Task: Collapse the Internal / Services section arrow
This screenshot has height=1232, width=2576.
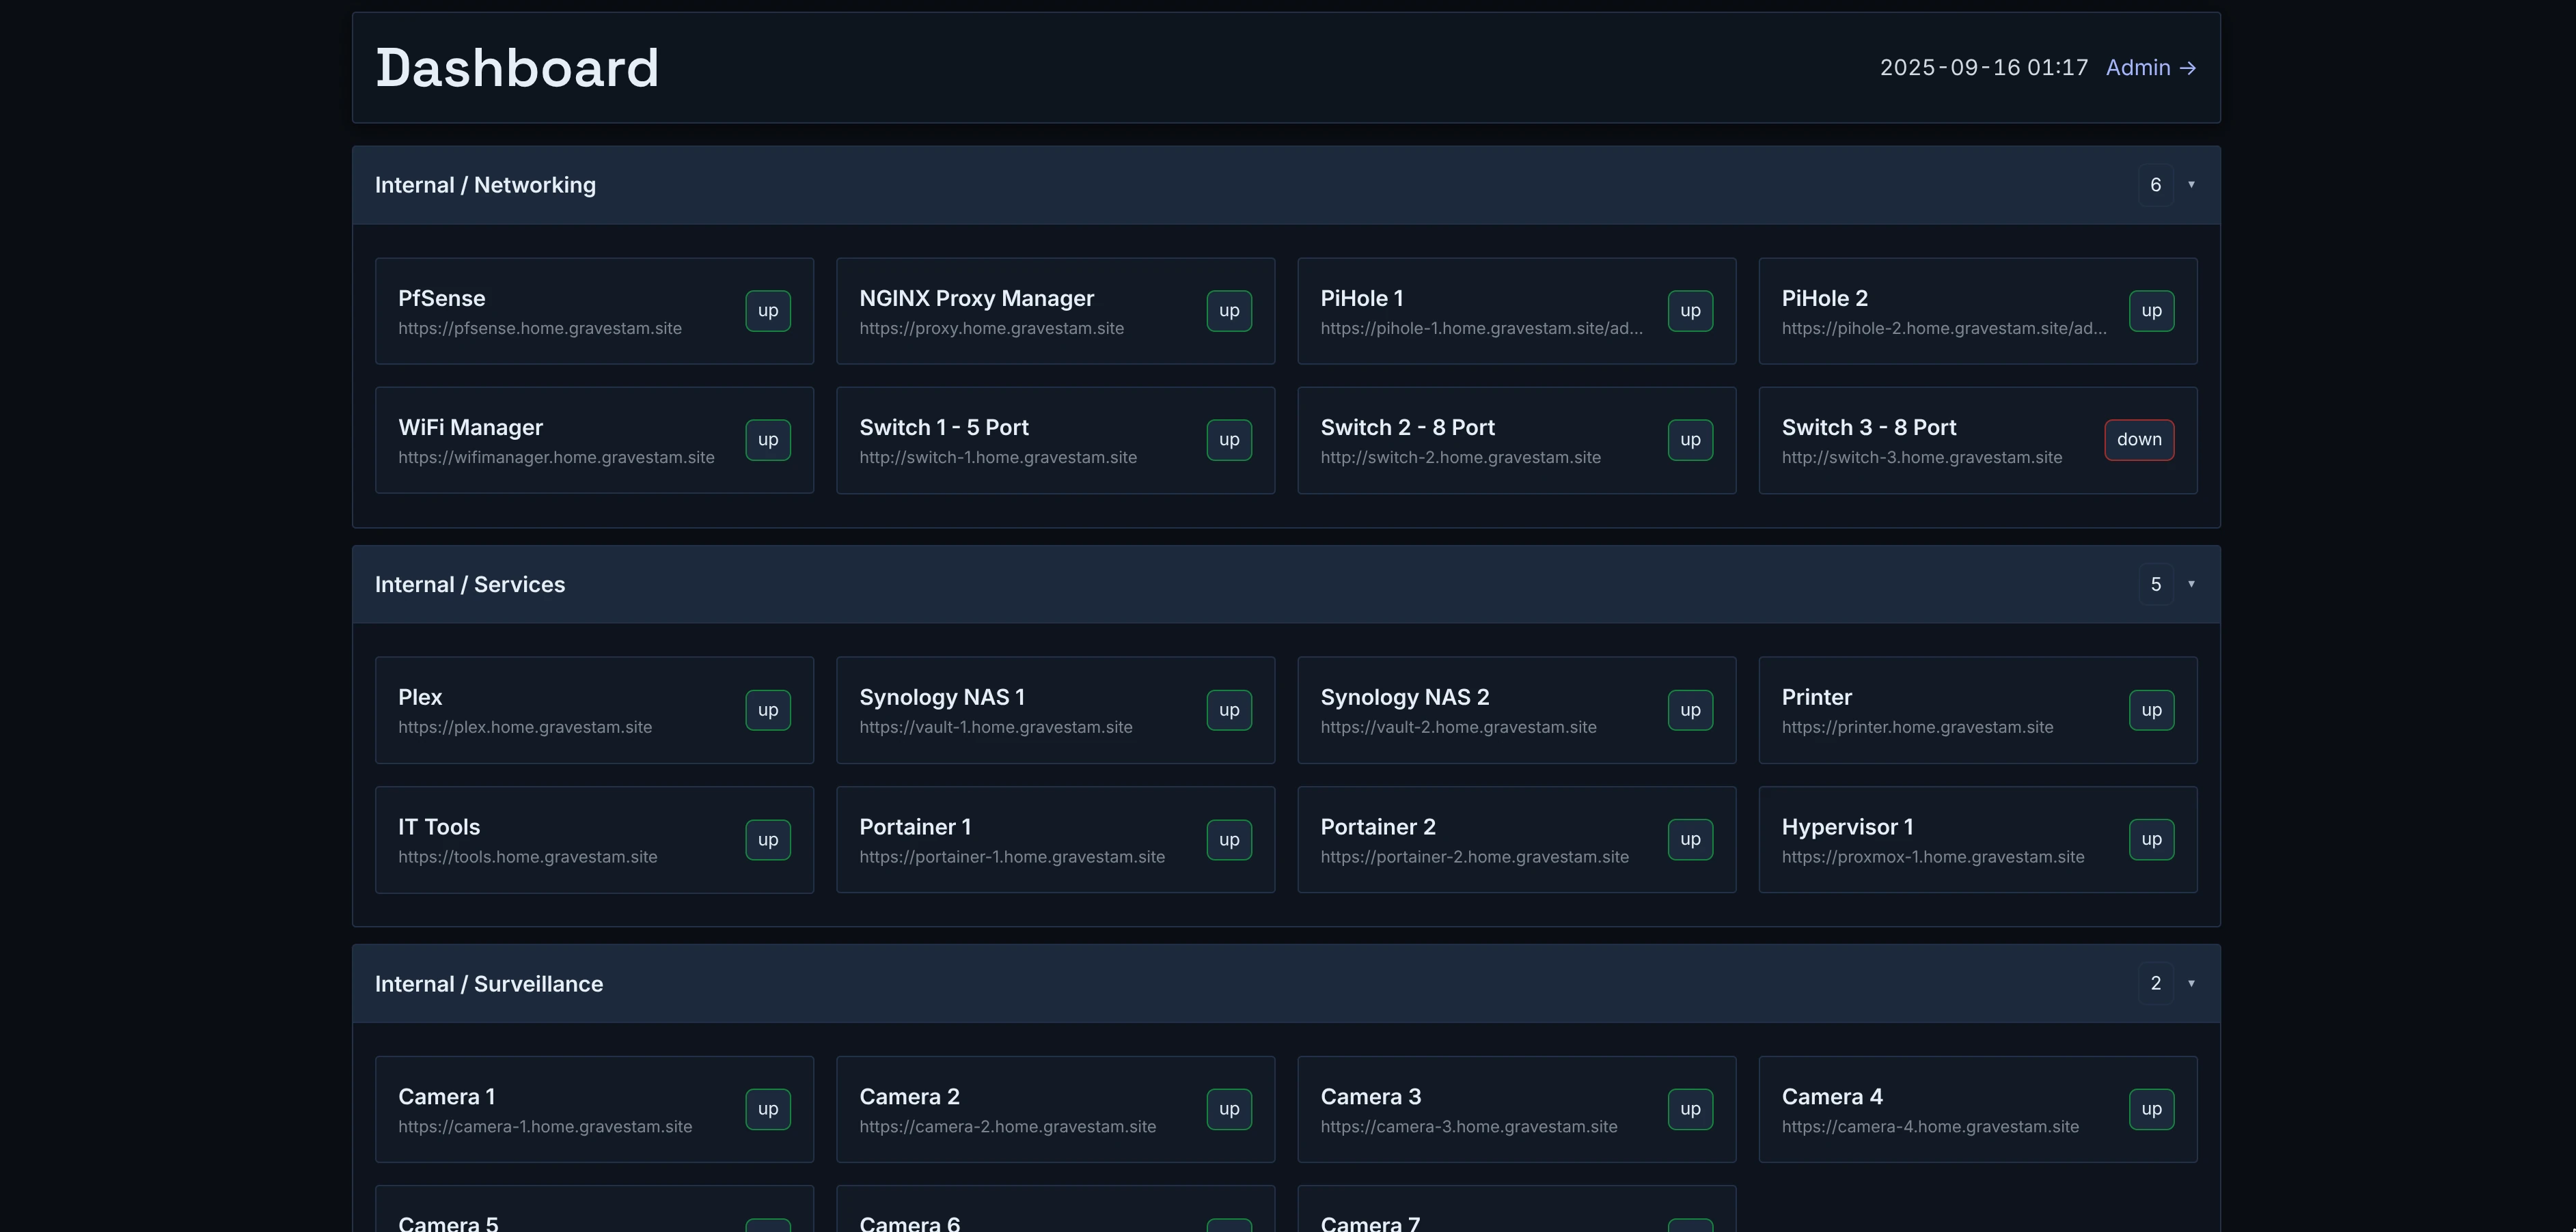Action: (2191, 585)
